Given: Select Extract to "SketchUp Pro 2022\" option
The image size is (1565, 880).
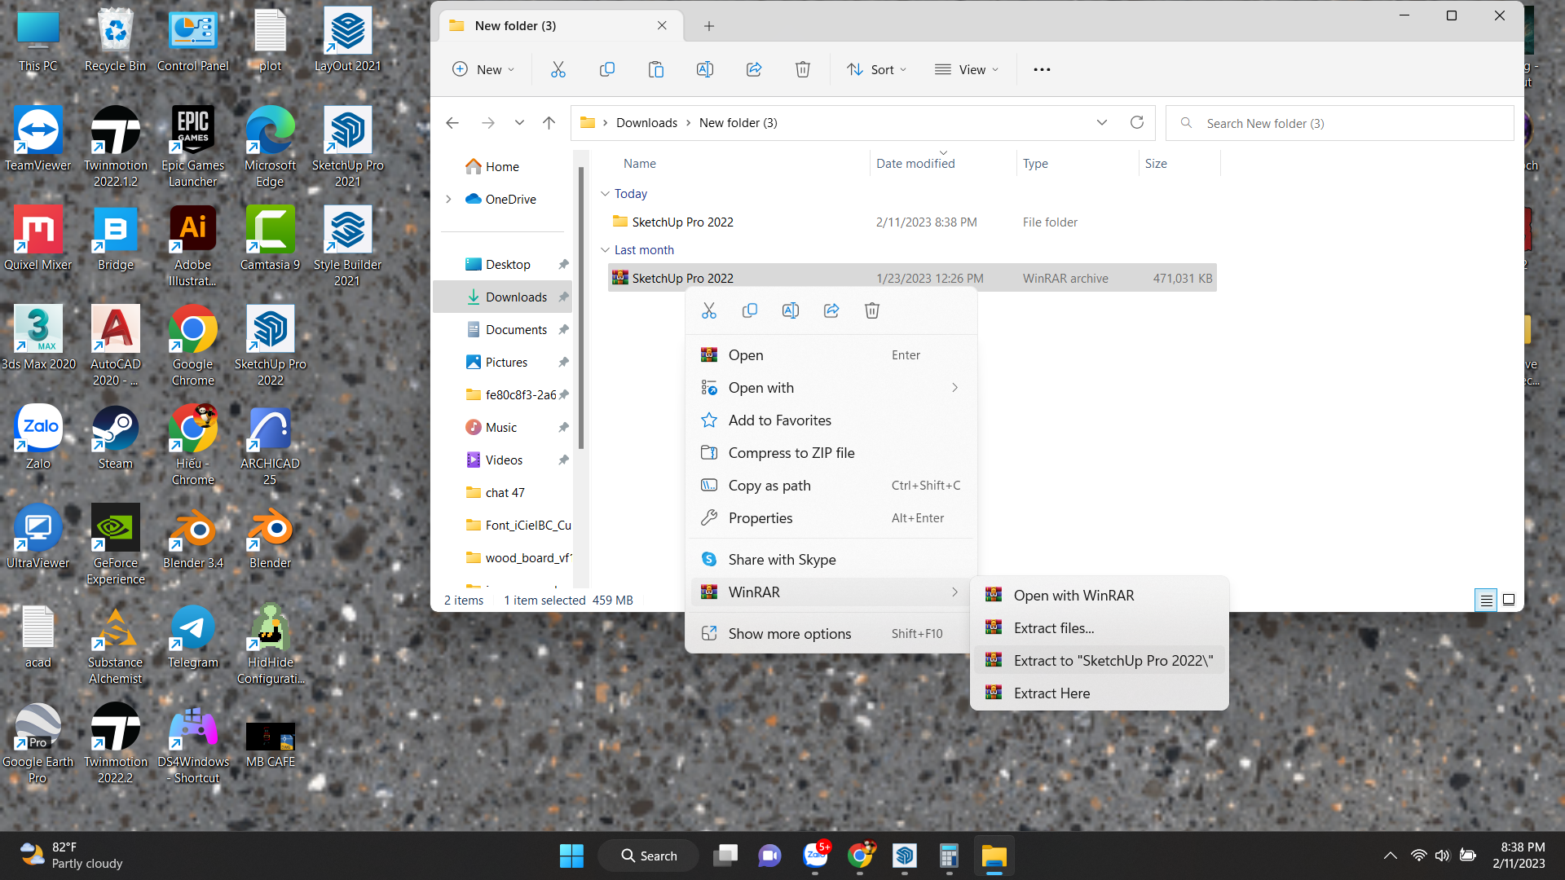Looking at the screenshot, I should point(1113,661).
